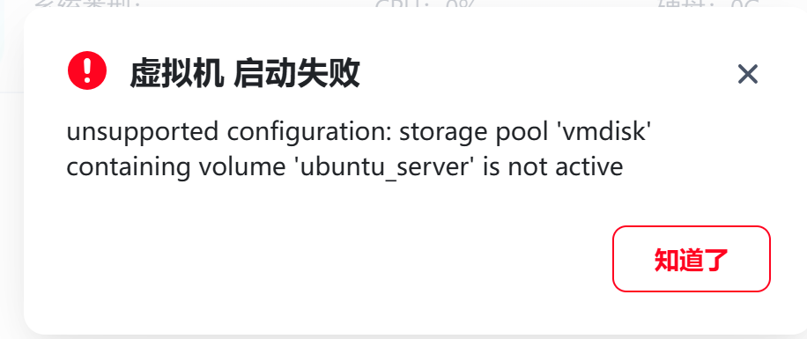The image size is (807, 339).
Task: Click the 'vmdisk' pool name
Action: pyautogui.click(x=603, y=131)
